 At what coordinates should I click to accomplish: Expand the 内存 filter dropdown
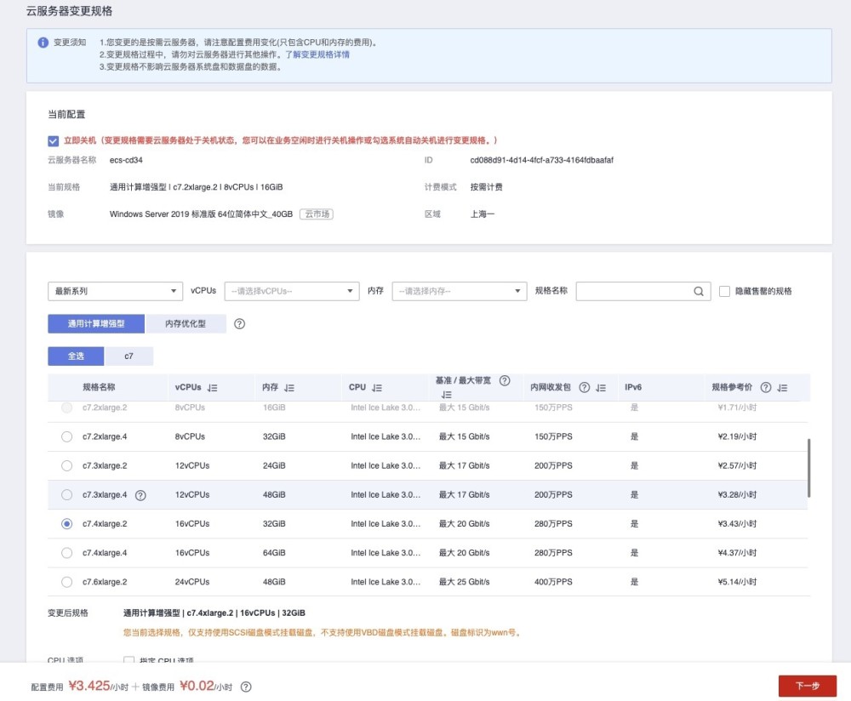tap(460, 291)
